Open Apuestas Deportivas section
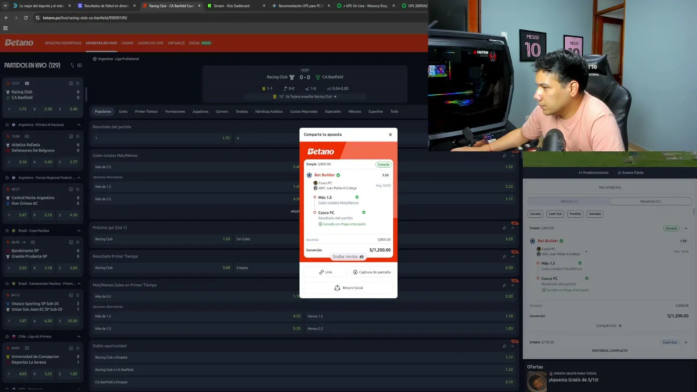The image size is (697, 392). pyautogui.click(x=63, y=43)
